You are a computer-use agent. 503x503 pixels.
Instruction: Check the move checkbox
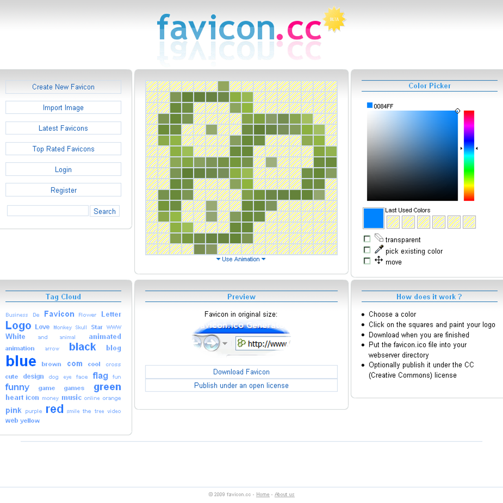pyautogui.click(x=367, y=261)
